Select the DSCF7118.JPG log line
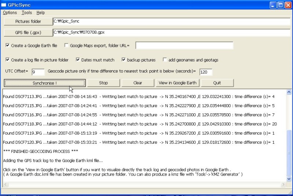This screenshot has height=196, width=293. (140, 124)
